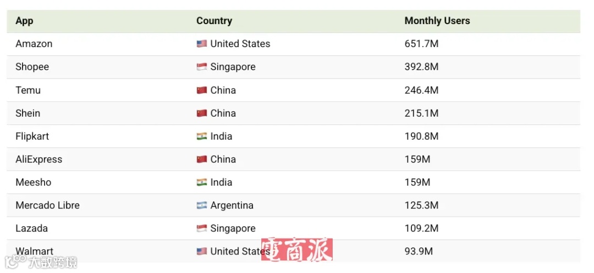Click the 93.9M value for Walmart
This screenshot has width=594, height=273.
419,252
